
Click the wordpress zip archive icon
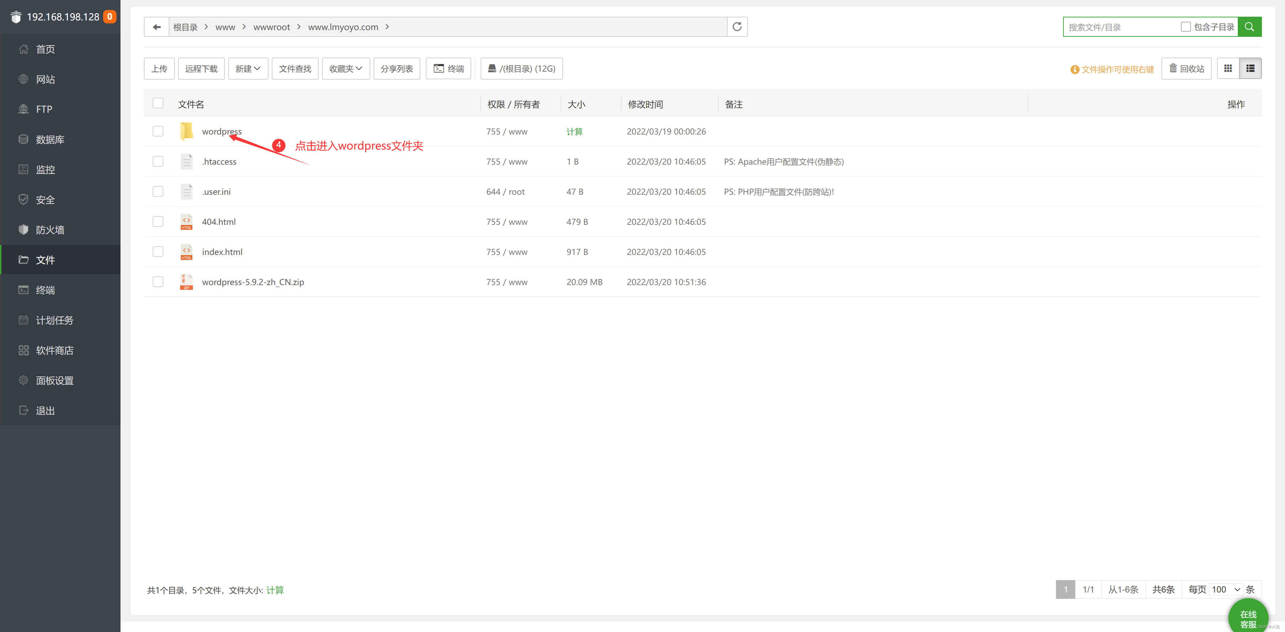(x=186, y=282)
